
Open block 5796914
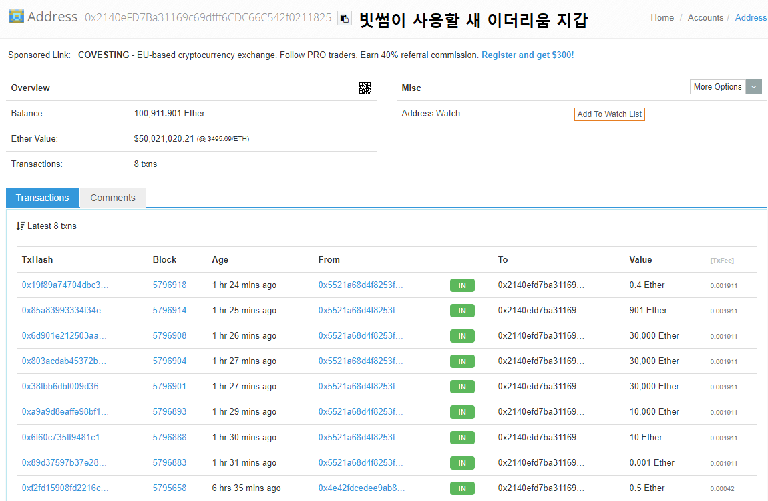(170, 311)
